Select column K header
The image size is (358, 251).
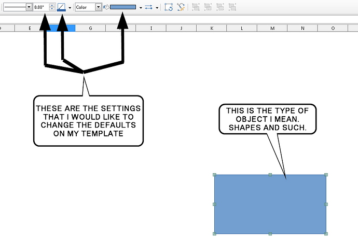(x=212, y=29)
